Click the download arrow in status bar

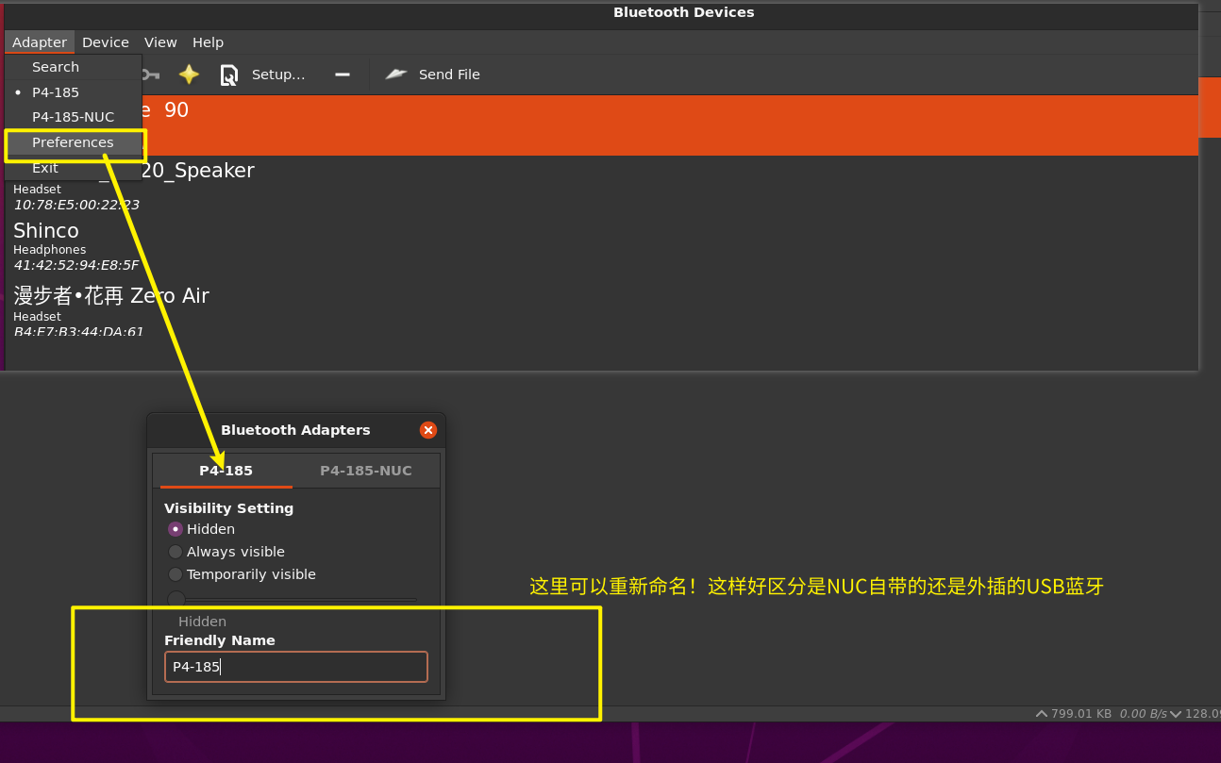1176,714
